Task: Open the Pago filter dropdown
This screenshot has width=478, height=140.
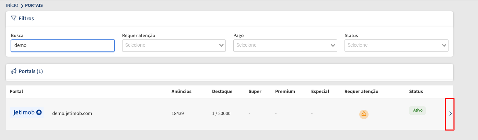Action: [285, 45]
